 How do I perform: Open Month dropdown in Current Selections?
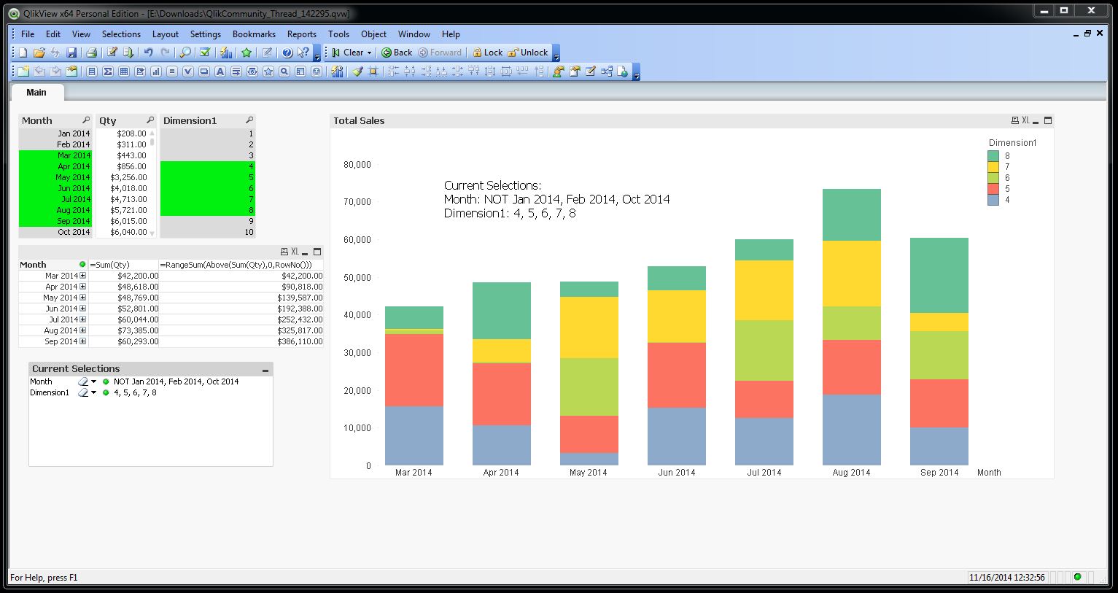94,381
